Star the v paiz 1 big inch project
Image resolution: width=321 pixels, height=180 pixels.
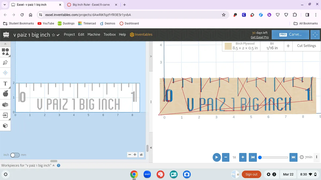point(53,35)
